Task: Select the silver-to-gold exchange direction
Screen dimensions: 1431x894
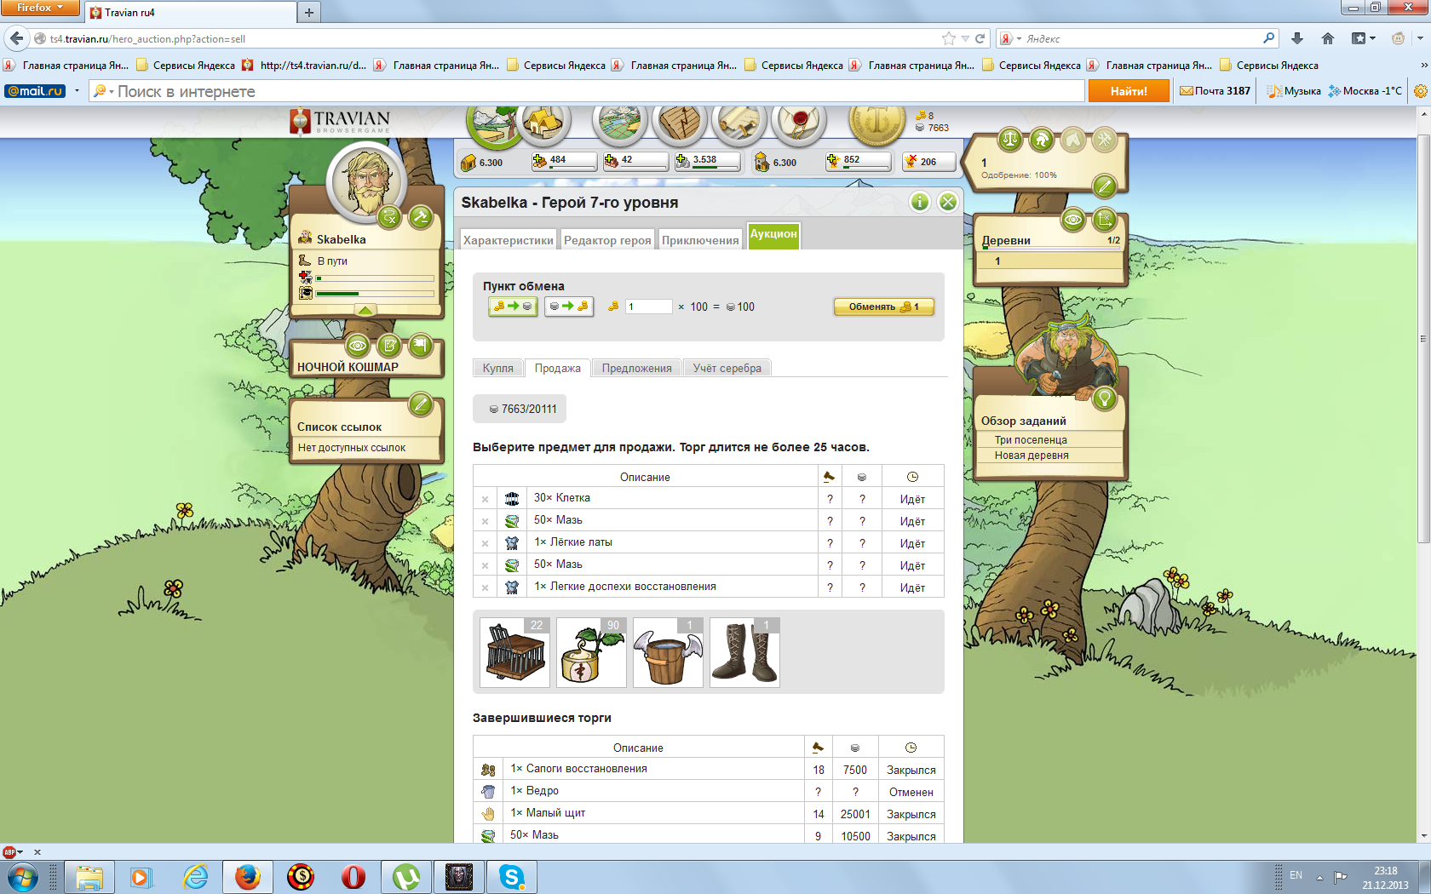Action: (x=569, y=307)
